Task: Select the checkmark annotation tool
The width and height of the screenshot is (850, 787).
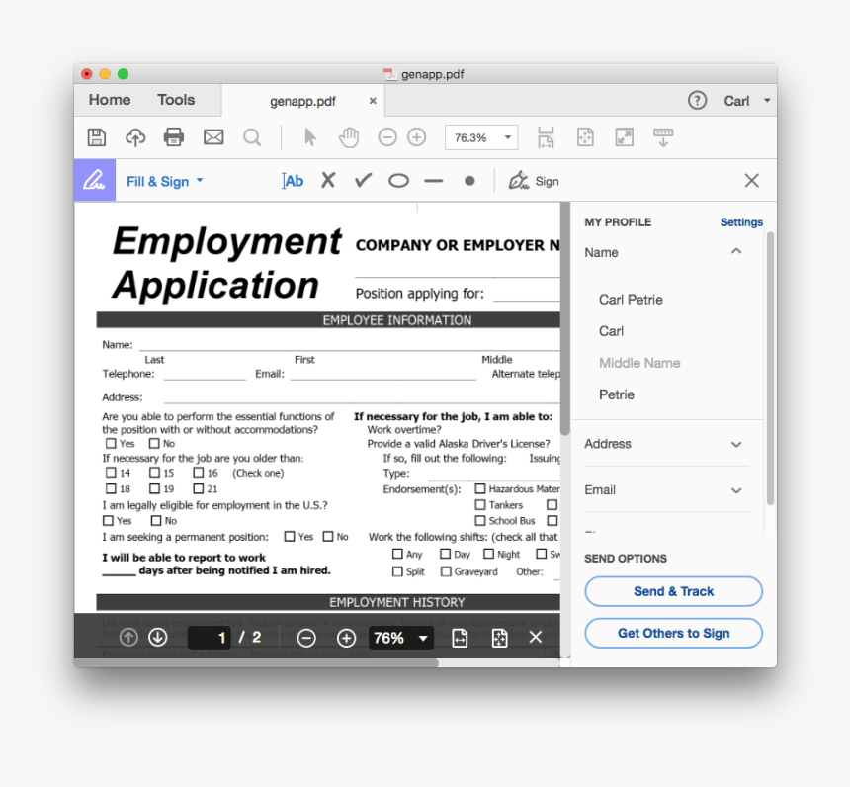Action: point(362,181)
